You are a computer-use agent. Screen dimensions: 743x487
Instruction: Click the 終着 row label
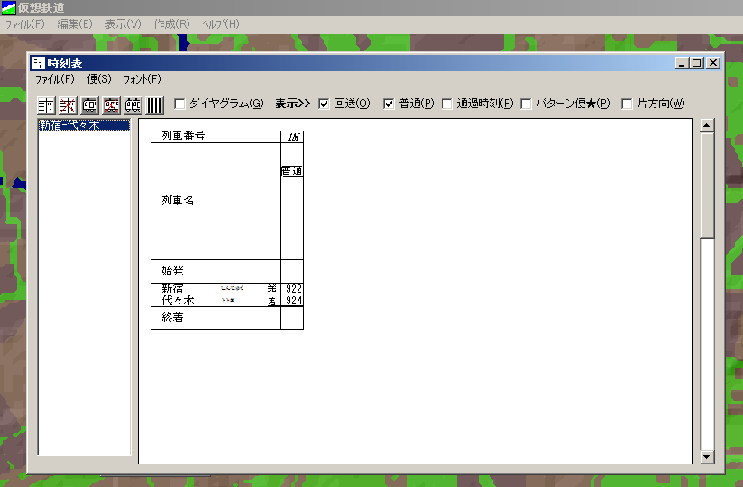[x=172, y=318]
